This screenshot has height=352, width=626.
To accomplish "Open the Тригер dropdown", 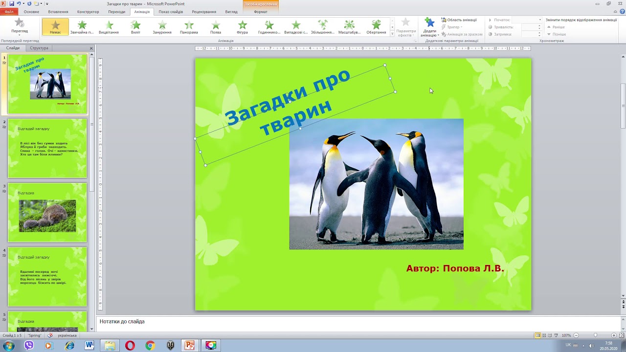I will pos(451,27).
